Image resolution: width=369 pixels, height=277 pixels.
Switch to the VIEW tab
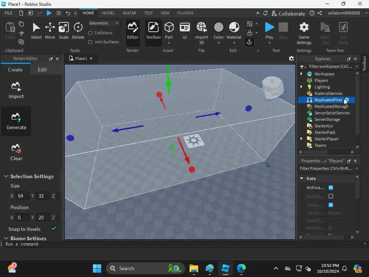pos(165,13)
